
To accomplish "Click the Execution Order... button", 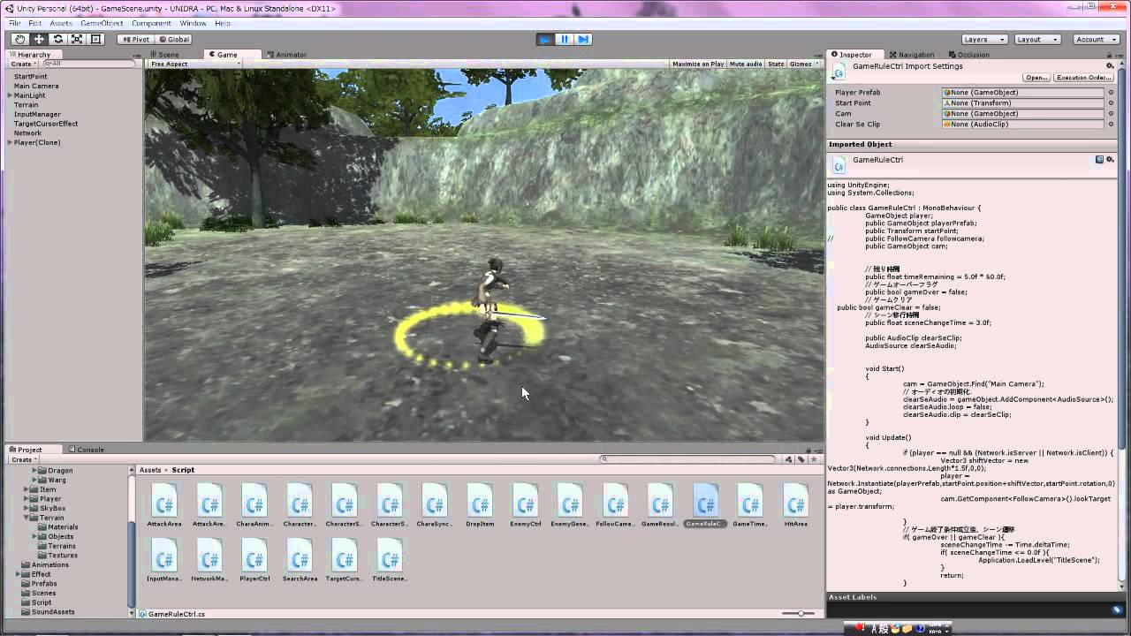I will tap(1083, 78).
